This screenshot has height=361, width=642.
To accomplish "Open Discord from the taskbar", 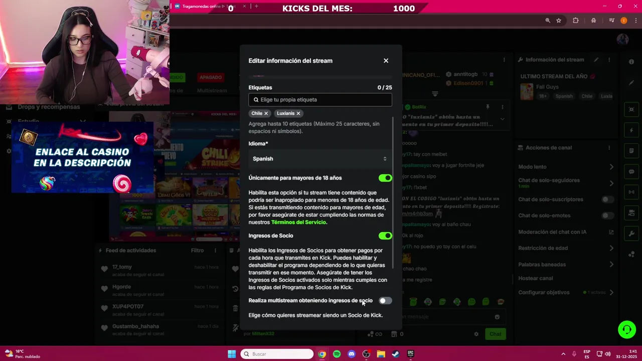I will (352, 354).
